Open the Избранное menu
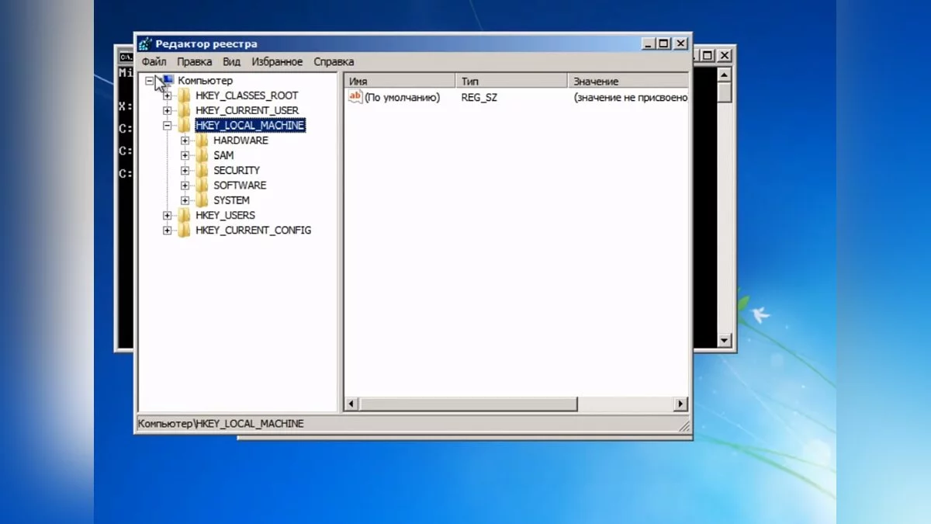The width and height of the screenshot is (931, 524). (277, 62)
